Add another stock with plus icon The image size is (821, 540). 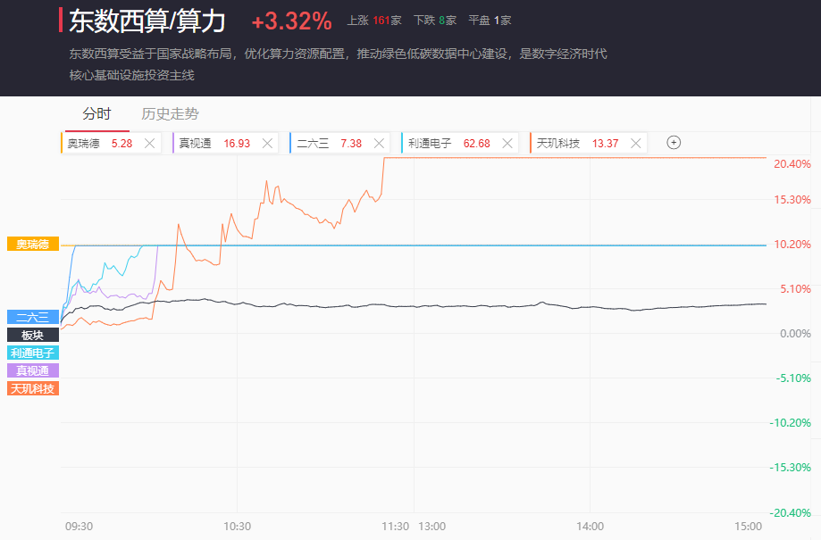674,143
